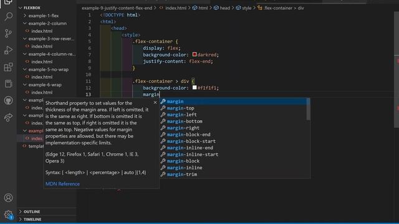This screenshot has height=224, width=399.
Task: Click the suggestion list scrollbar
Action: pos(309,109)
